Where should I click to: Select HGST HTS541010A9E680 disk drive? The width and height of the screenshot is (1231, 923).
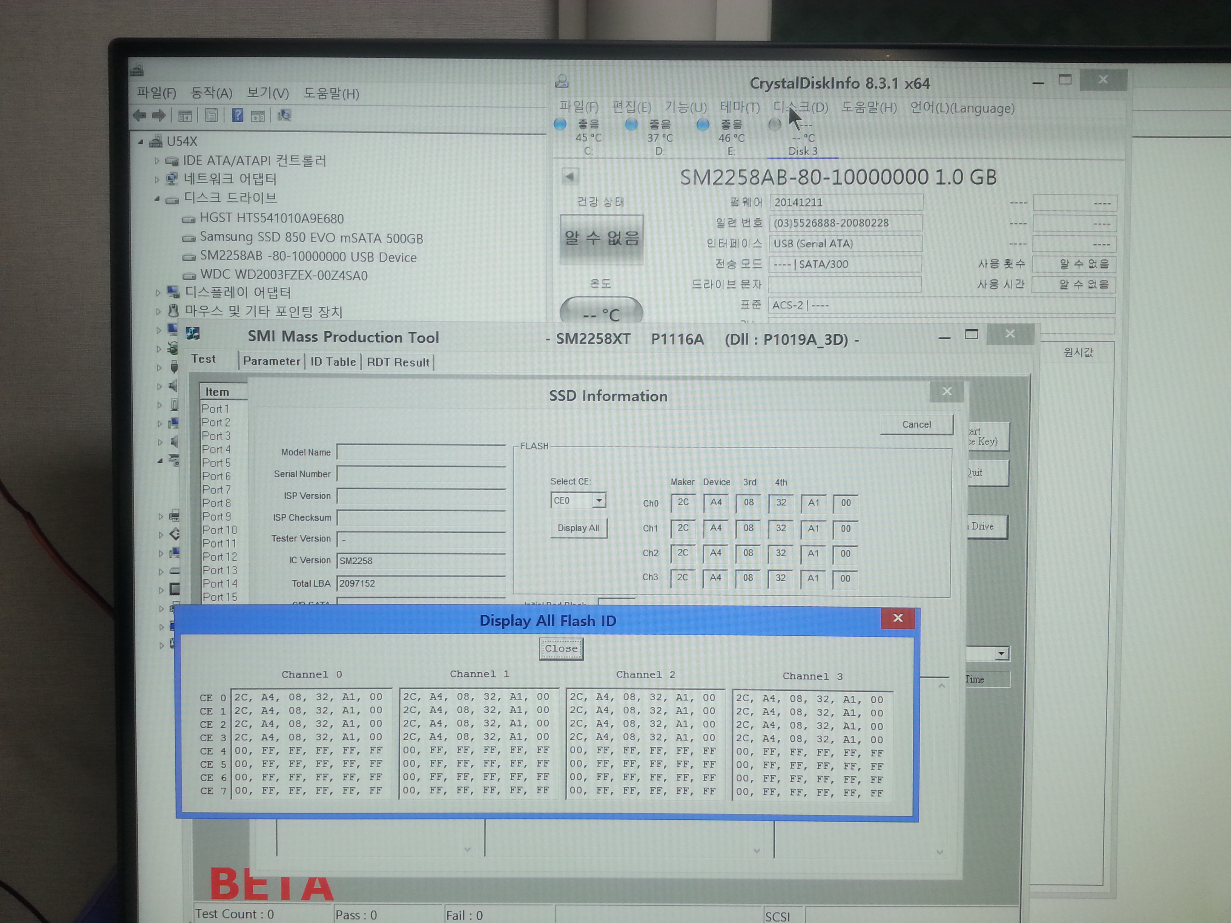272,219
